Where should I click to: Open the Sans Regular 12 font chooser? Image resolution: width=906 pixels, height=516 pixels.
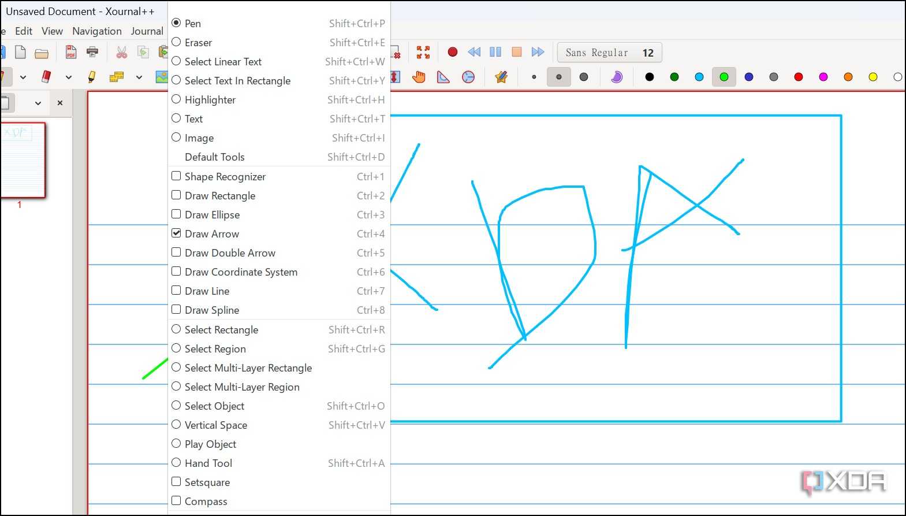[x=609, y=53]
